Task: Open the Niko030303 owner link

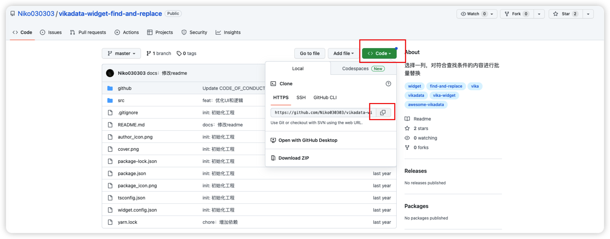Action: tap(36, 13)
